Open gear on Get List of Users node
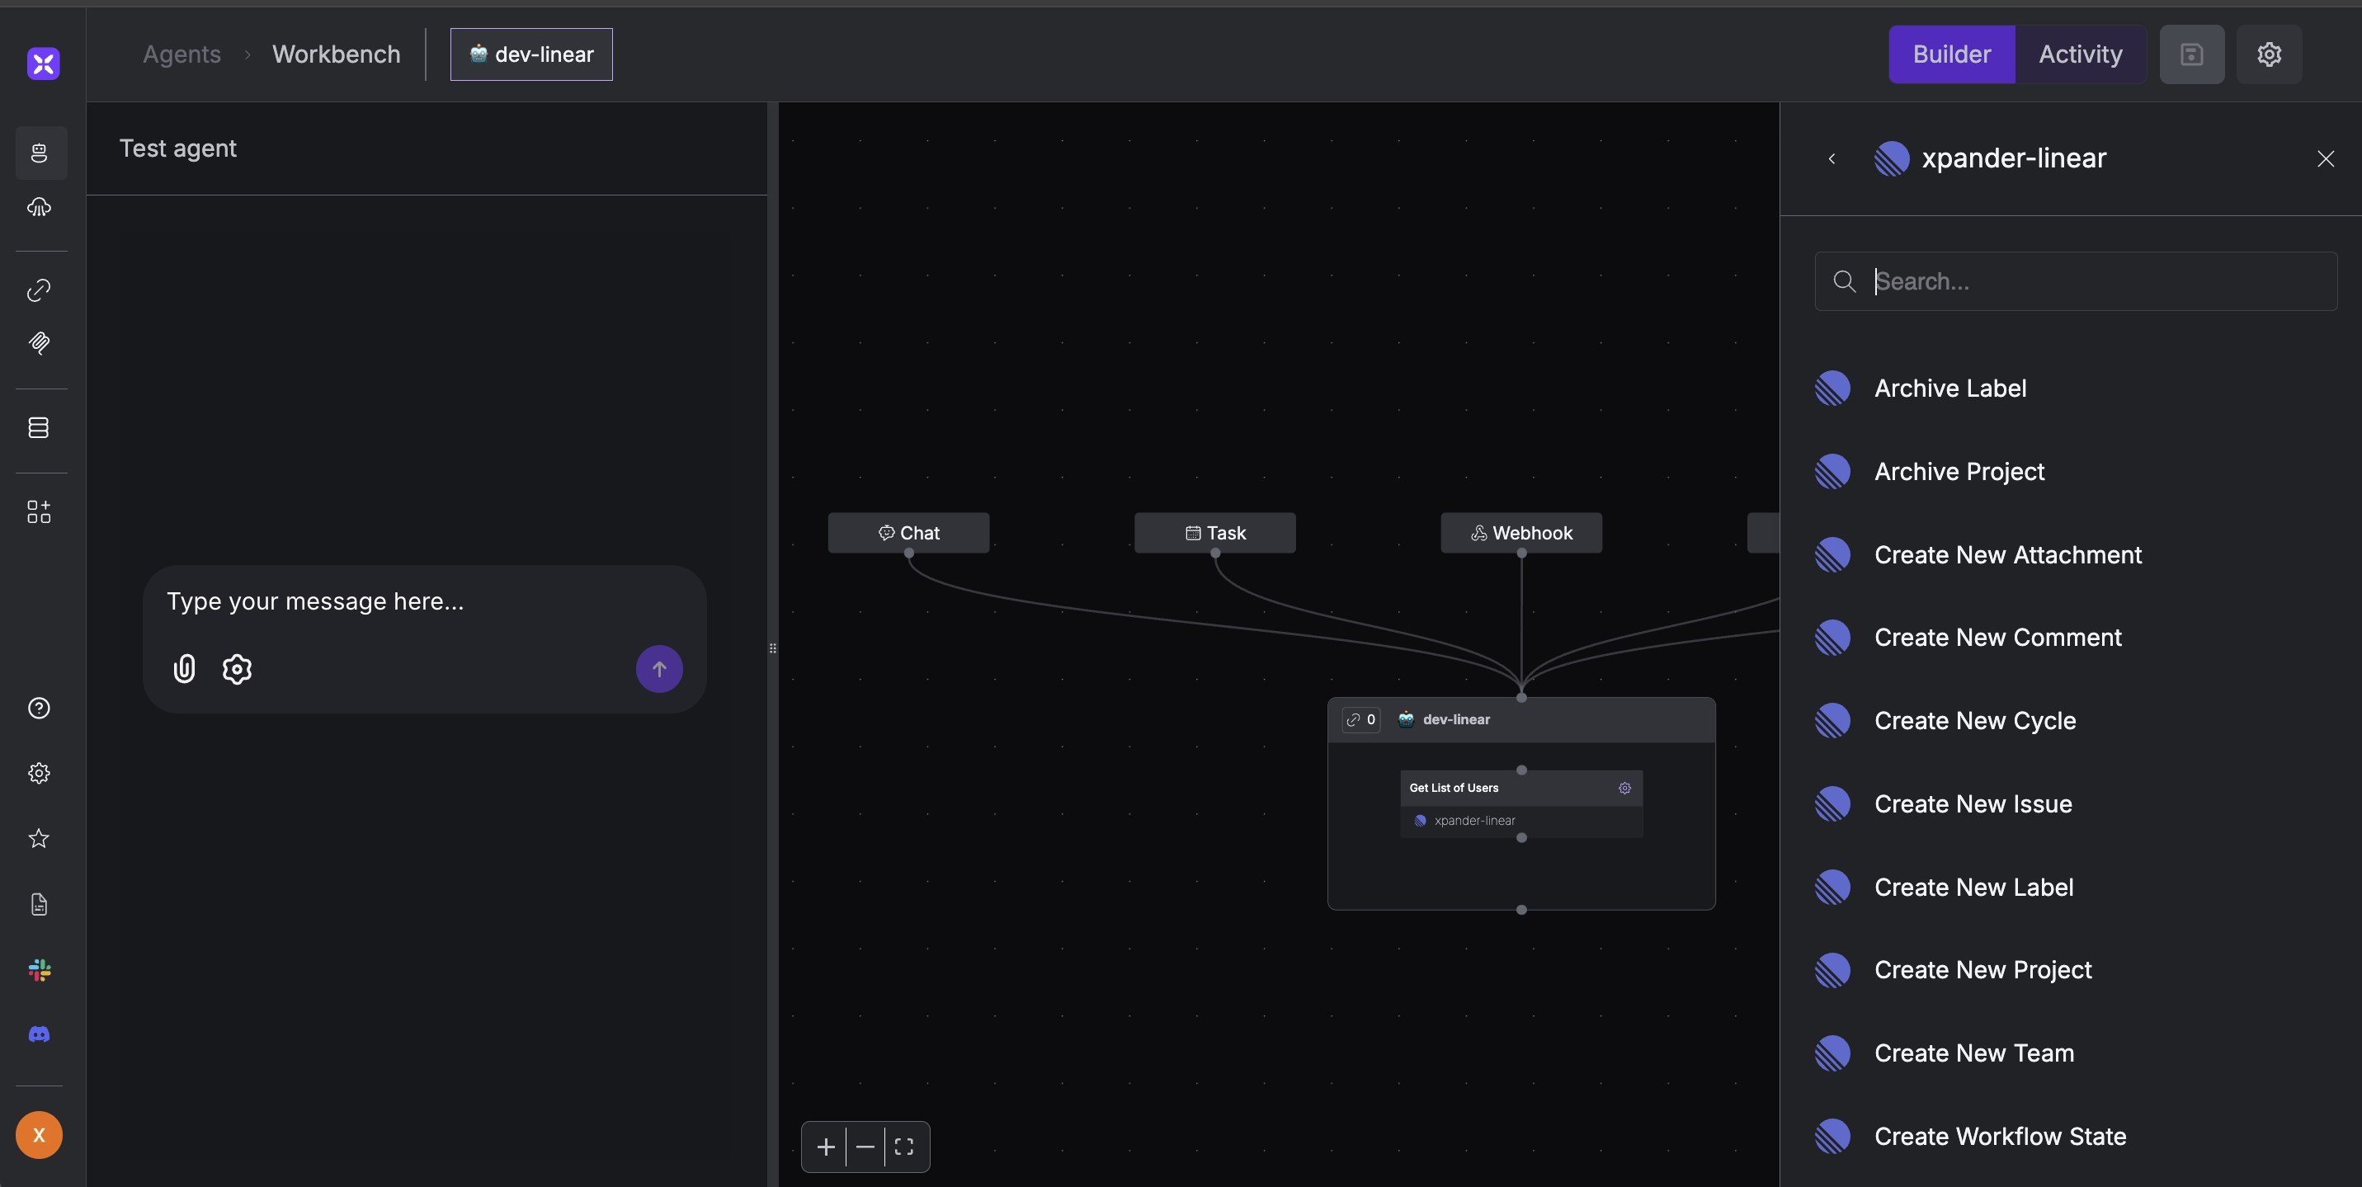Image resolution: width=2362 pixels, height=1187 pixels. click(1624, 788)
